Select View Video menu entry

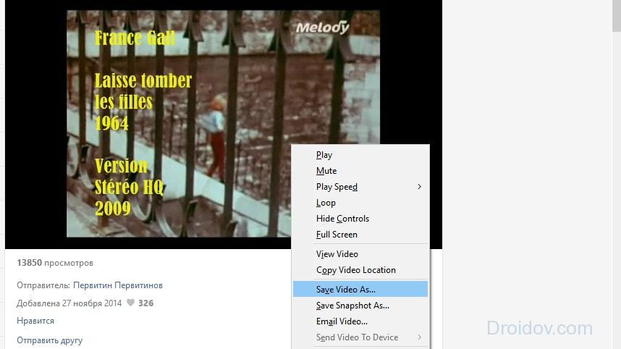(337, 254)
